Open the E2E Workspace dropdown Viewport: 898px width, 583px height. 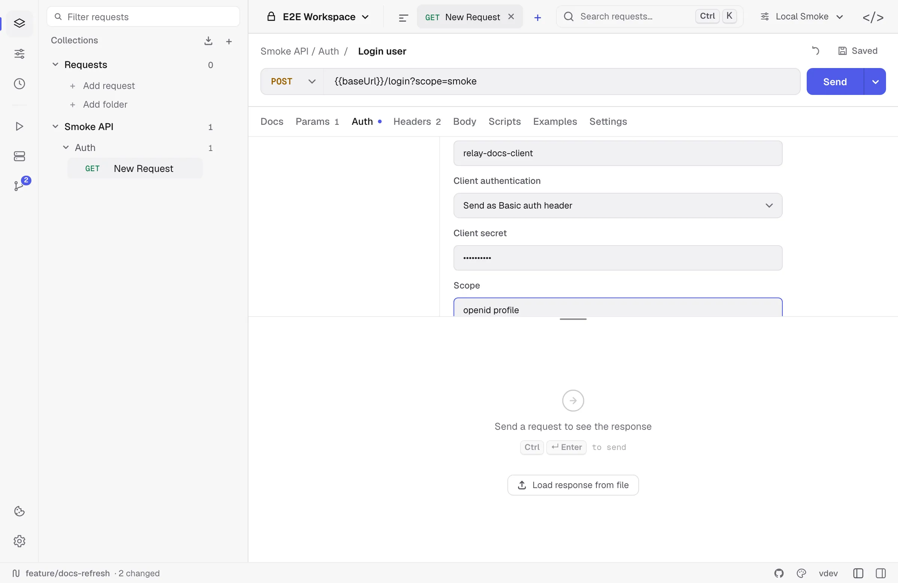click(318, 17)
